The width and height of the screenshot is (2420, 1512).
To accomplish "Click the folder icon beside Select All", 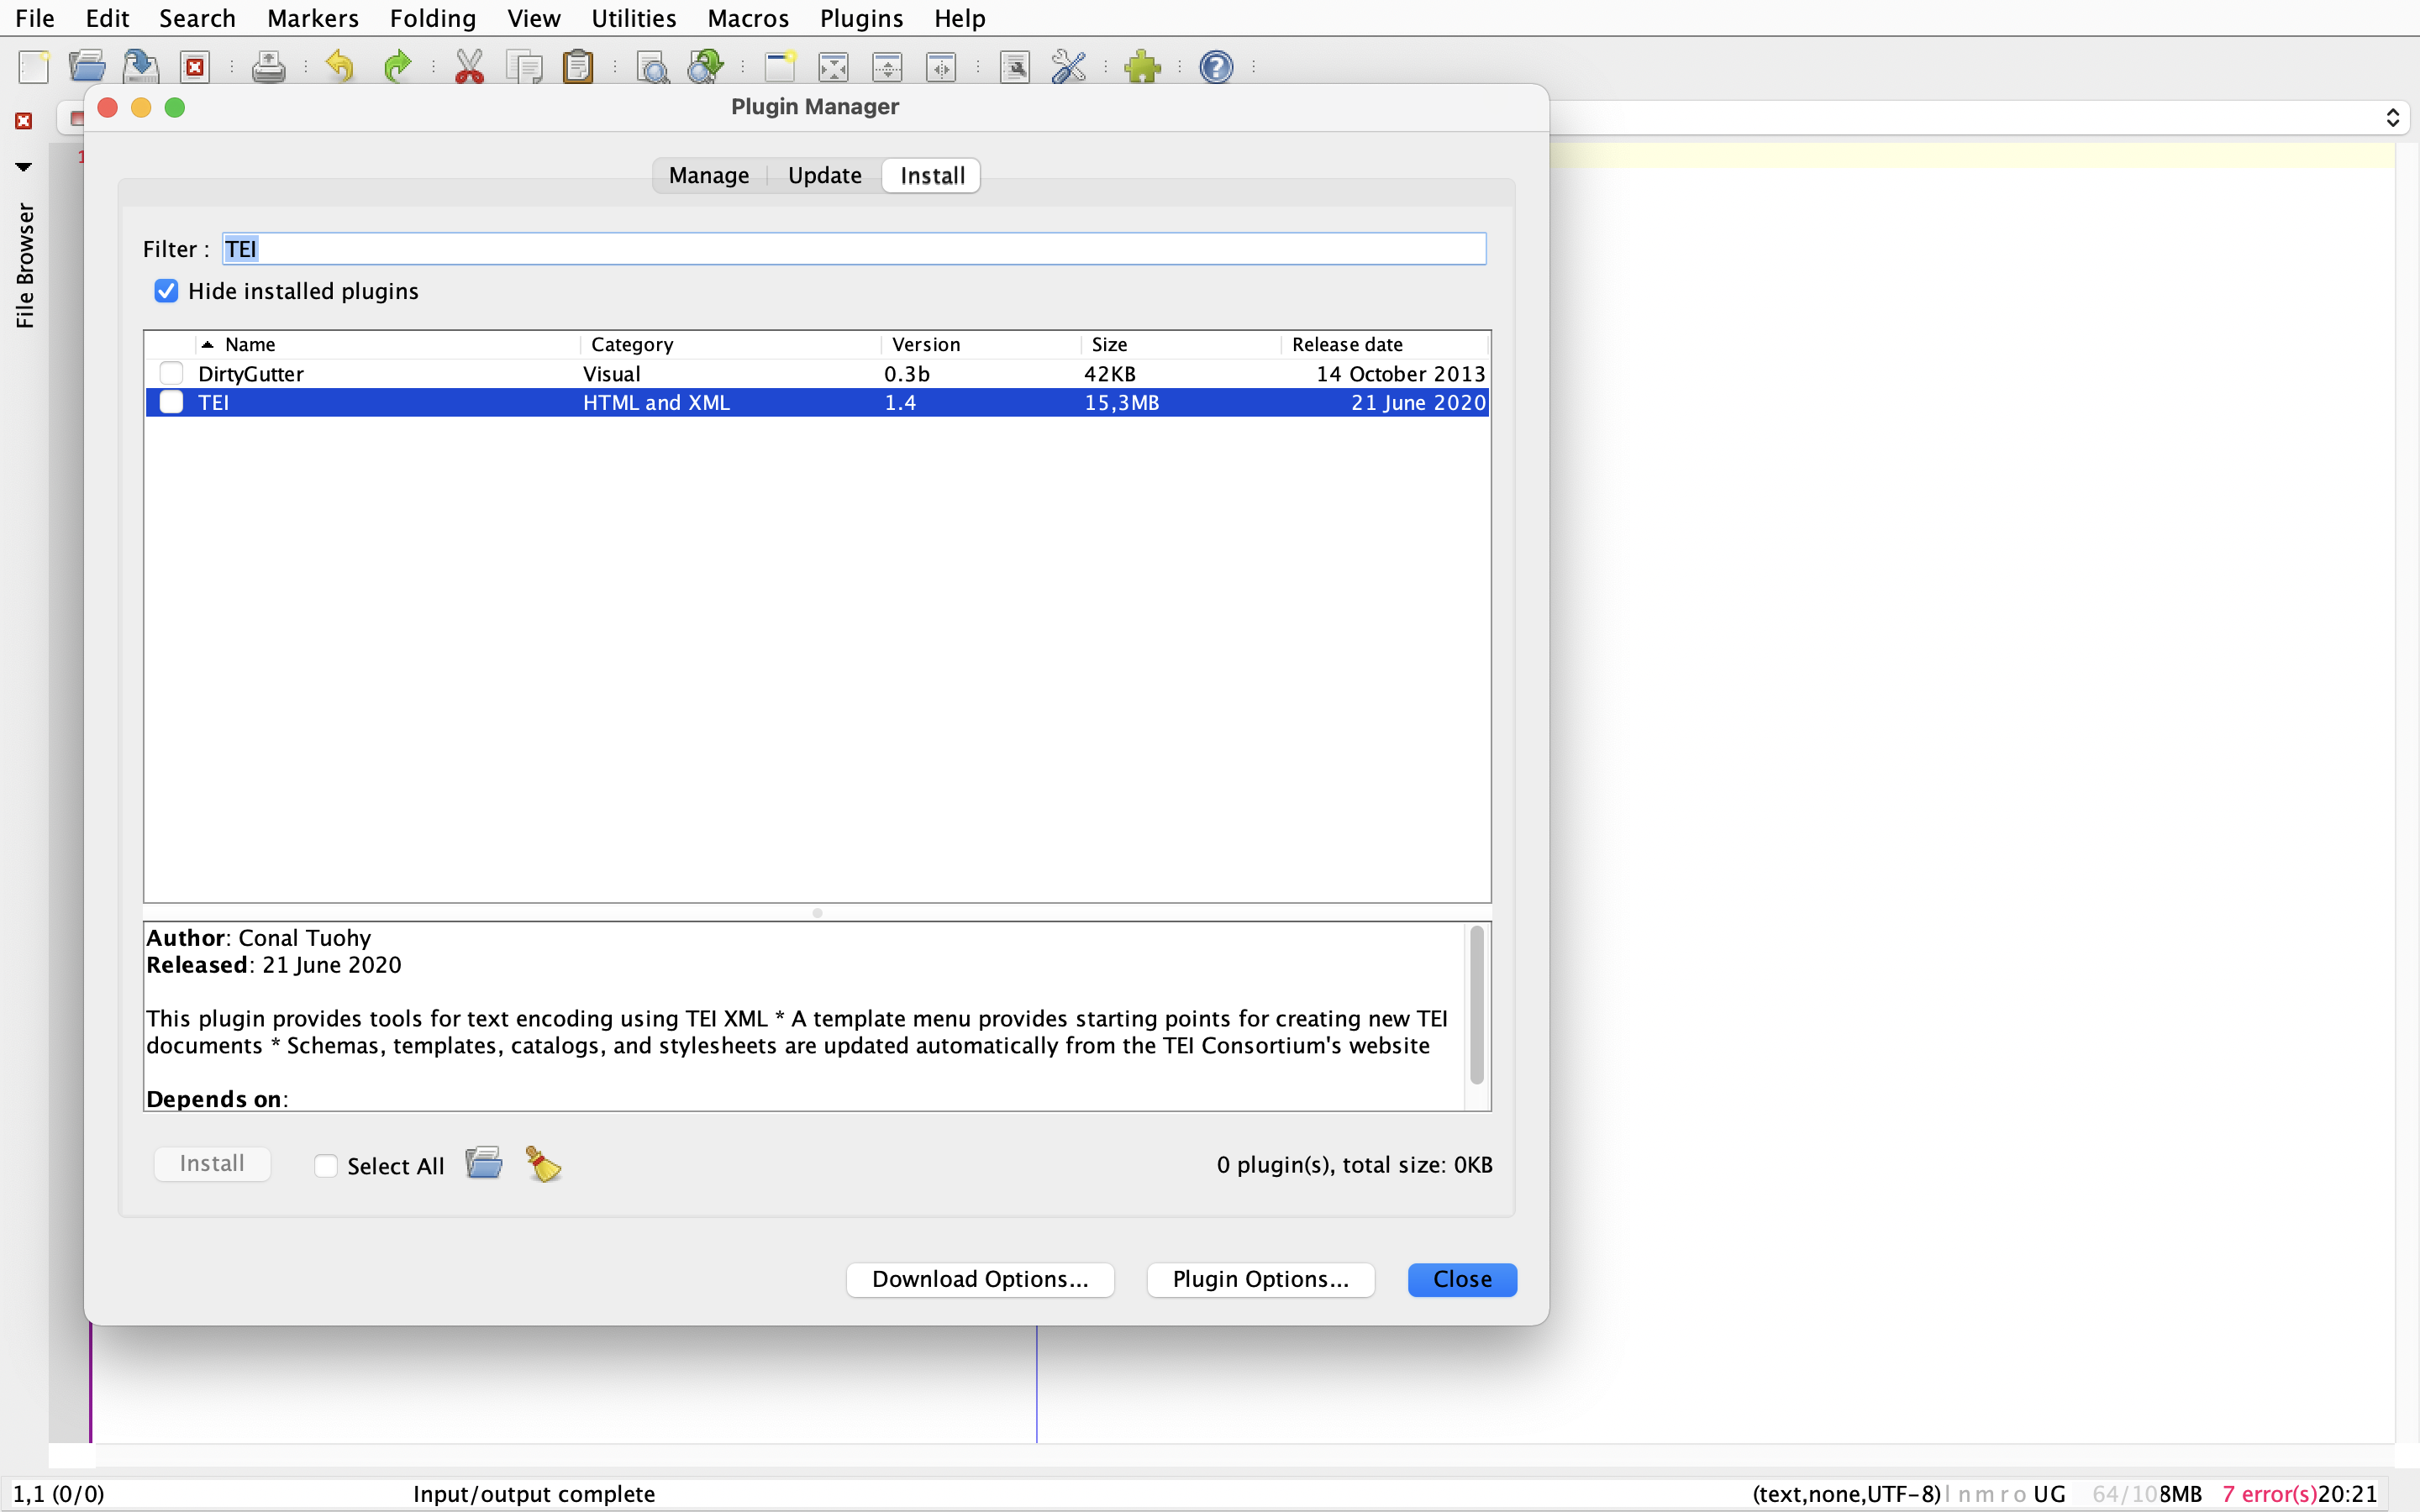I will (x=484, y=1163).
